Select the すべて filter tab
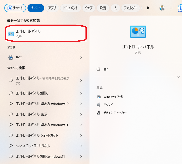The width and height of the screenshot is (182, 164). (x=36, y=8)
